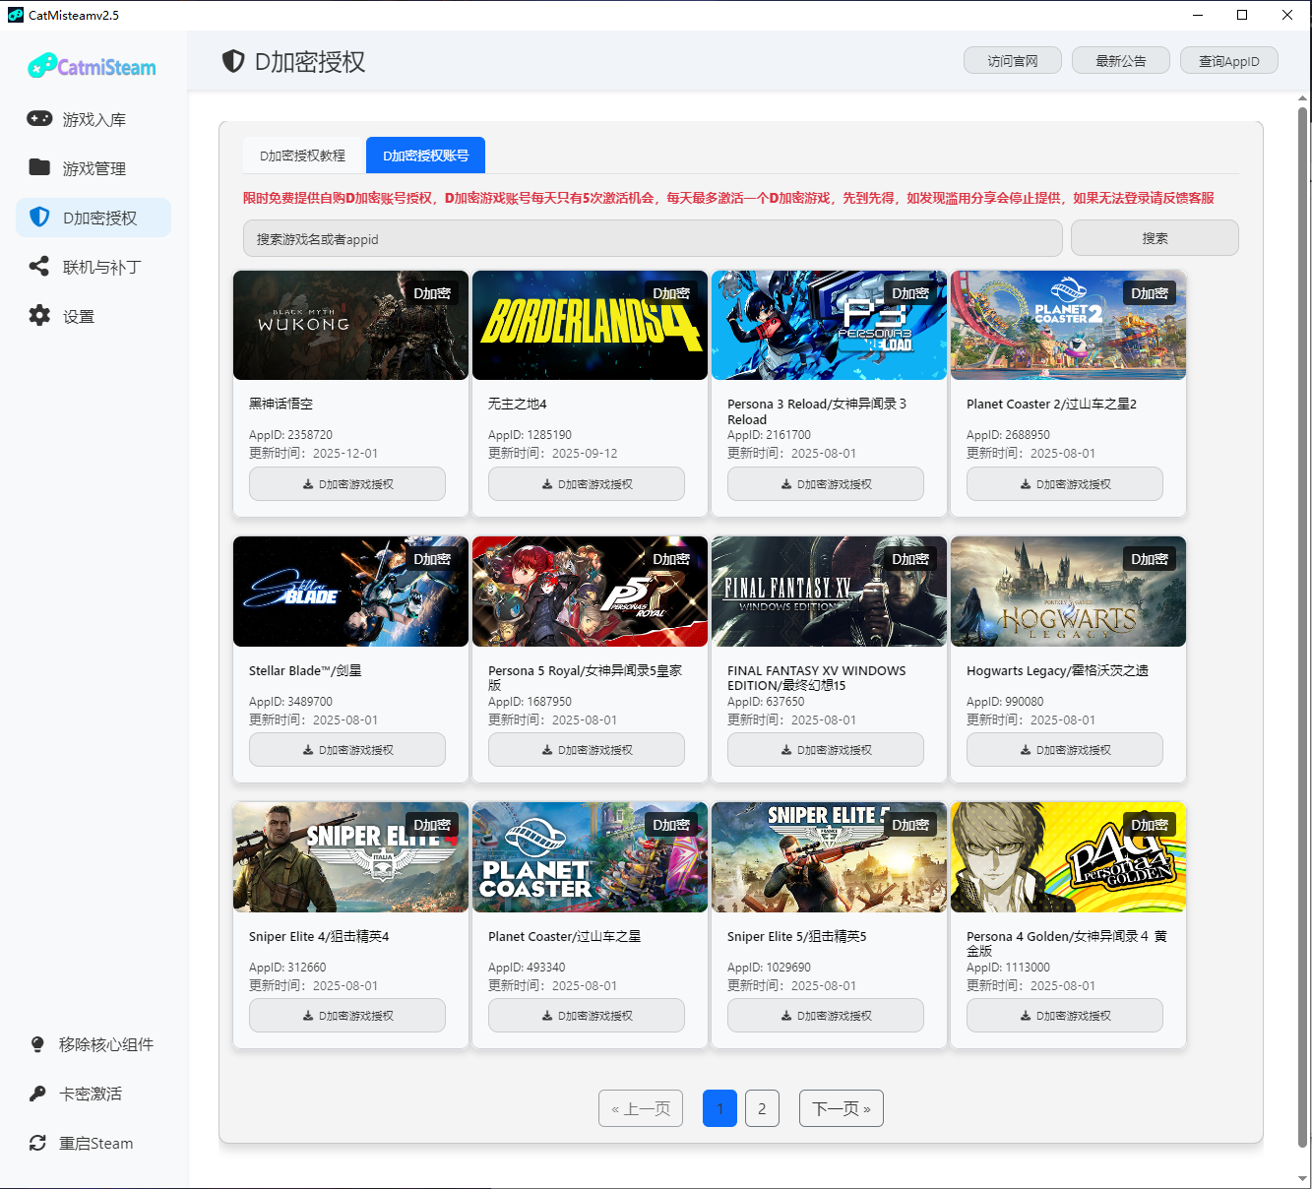Screen dimensions: 1312x1189
Task: Go to 上一页 previous page
Action: (641, 1108)
